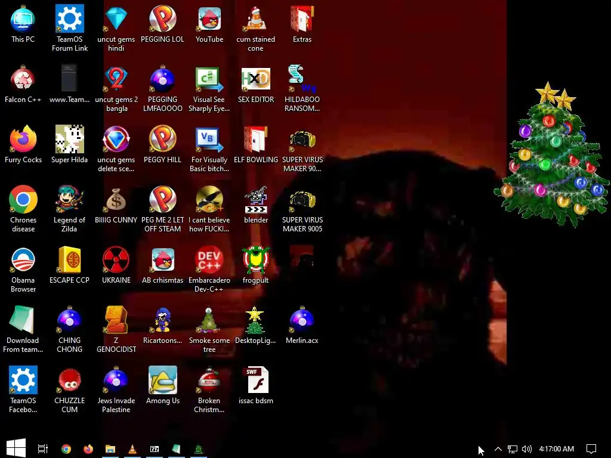Open the volume speaker tray icon

526,449
